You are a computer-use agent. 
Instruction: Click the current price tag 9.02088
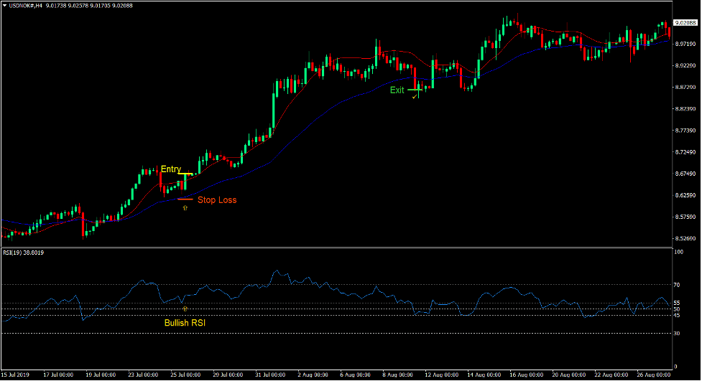click(685, 23)
